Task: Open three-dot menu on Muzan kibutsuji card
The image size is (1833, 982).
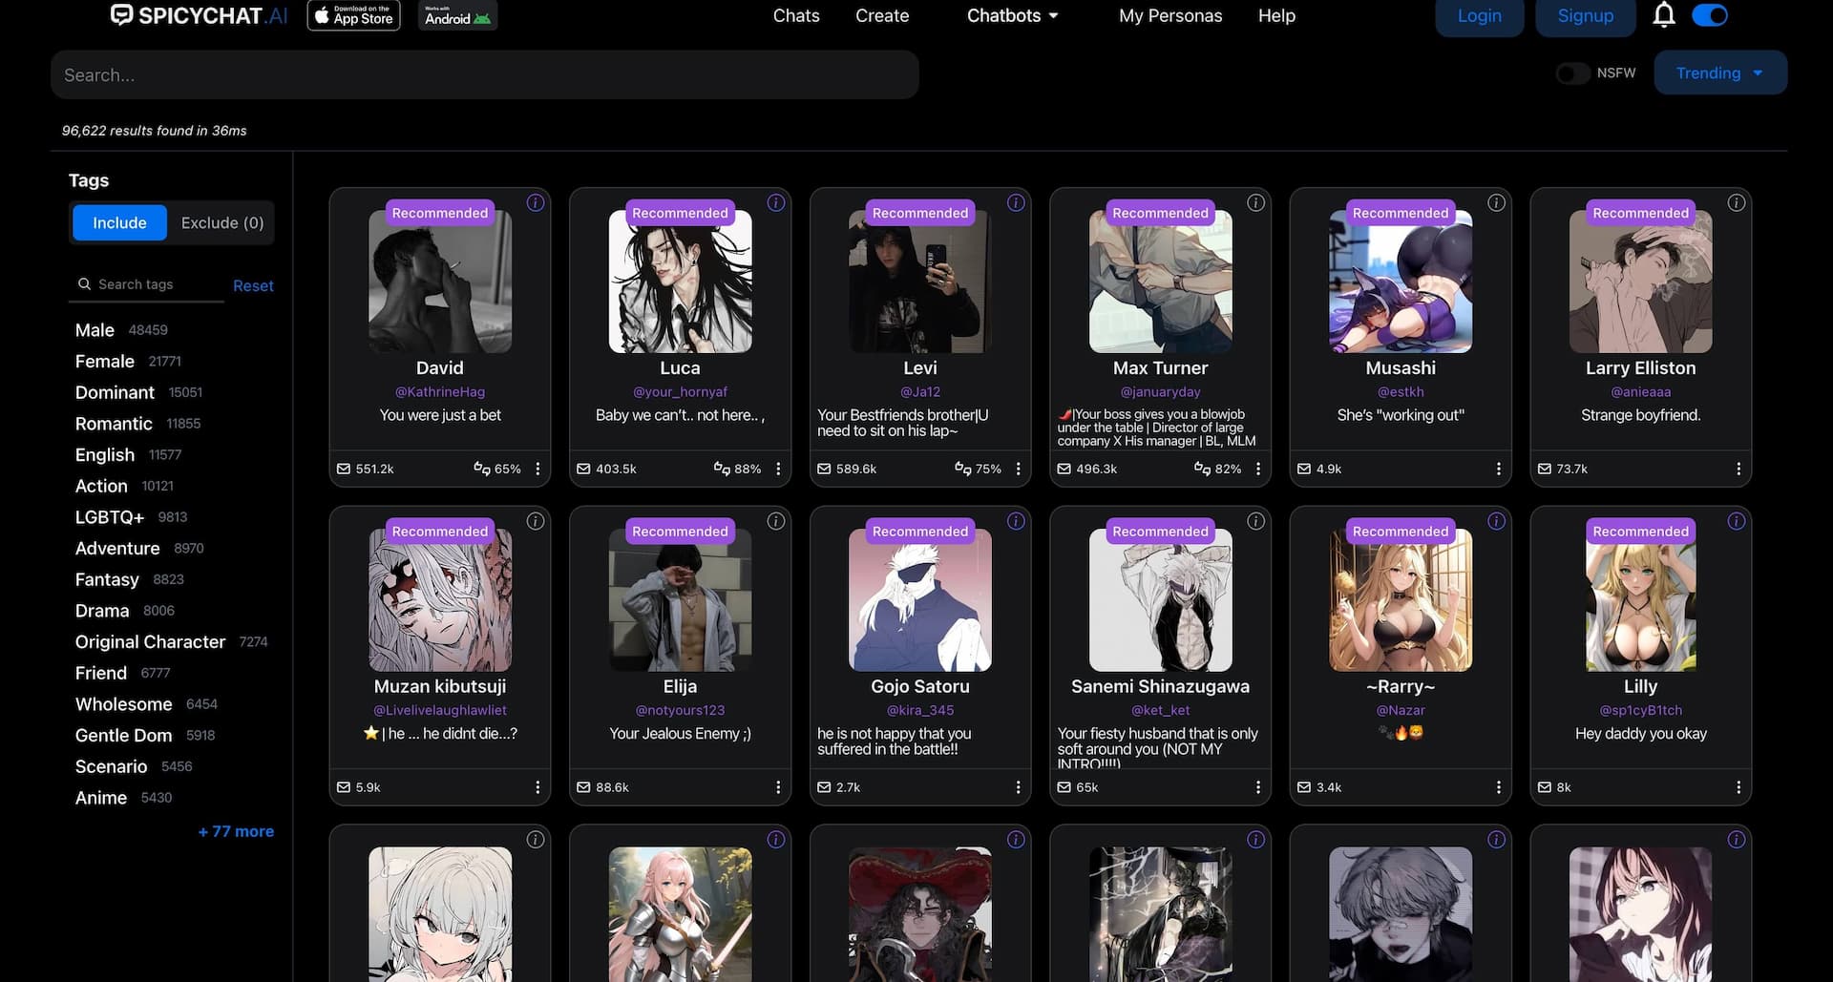Action: tap(537, 787)
